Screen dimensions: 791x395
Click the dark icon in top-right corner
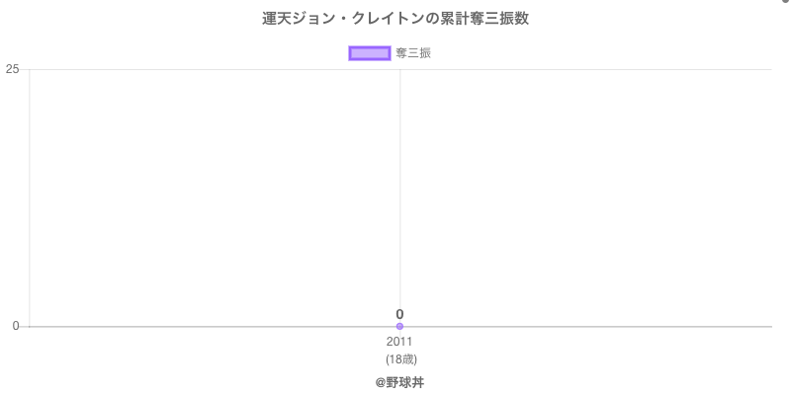[786, 2]
